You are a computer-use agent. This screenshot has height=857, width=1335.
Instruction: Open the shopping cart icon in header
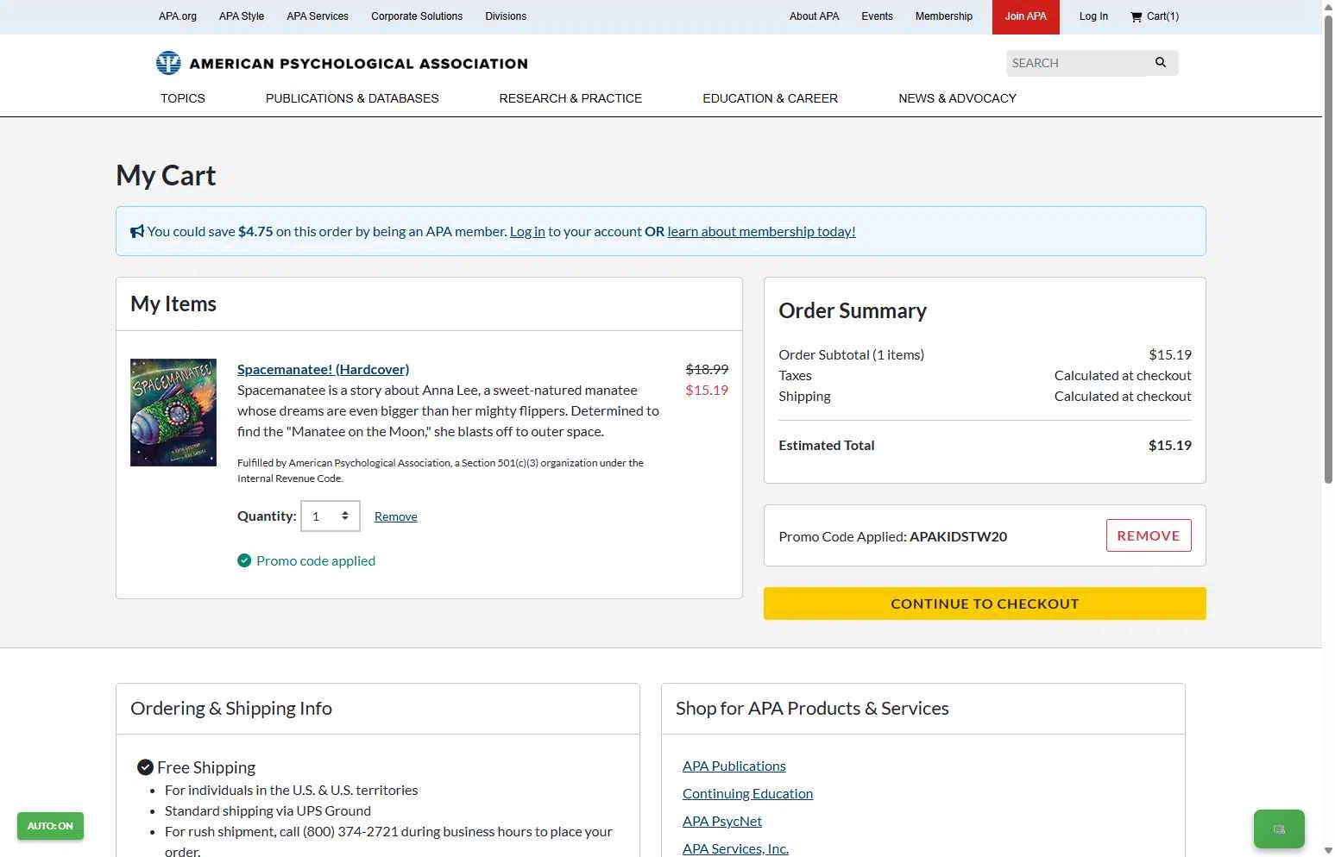tap(1136, 16)
